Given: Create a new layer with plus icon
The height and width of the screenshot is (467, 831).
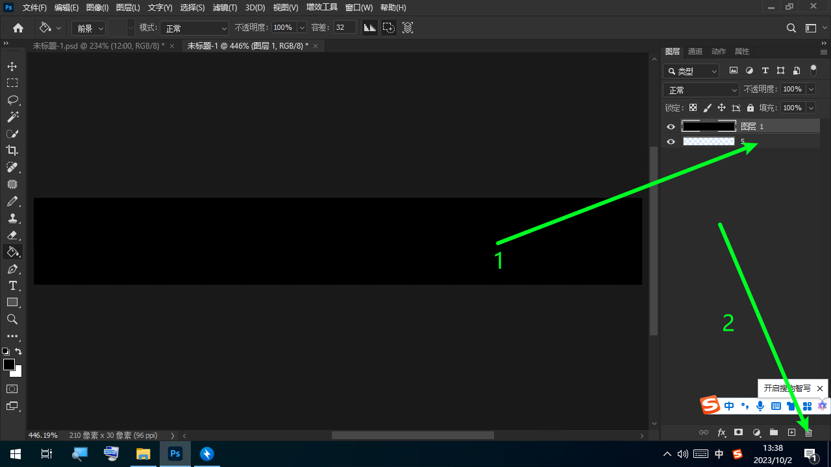Looking at the screenshot, I should [x=791, y=433].
